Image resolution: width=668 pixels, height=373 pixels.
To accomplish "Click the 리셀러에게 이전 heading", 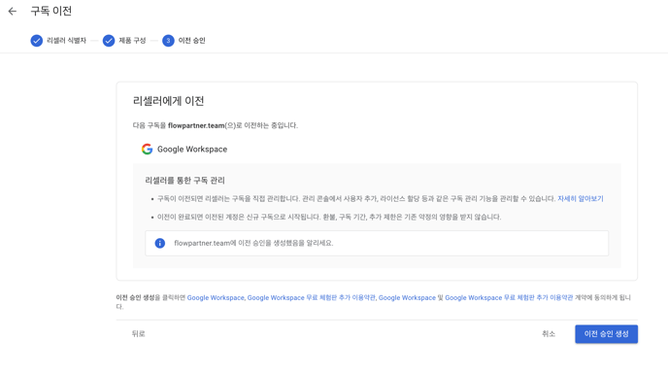I will pos(168,101).
